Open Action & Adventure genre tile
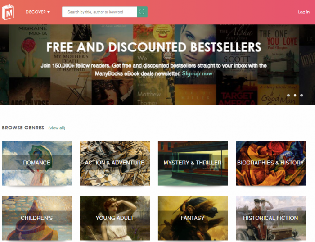The height and width of the screenshot is (242, 315). tap(115, 163)
